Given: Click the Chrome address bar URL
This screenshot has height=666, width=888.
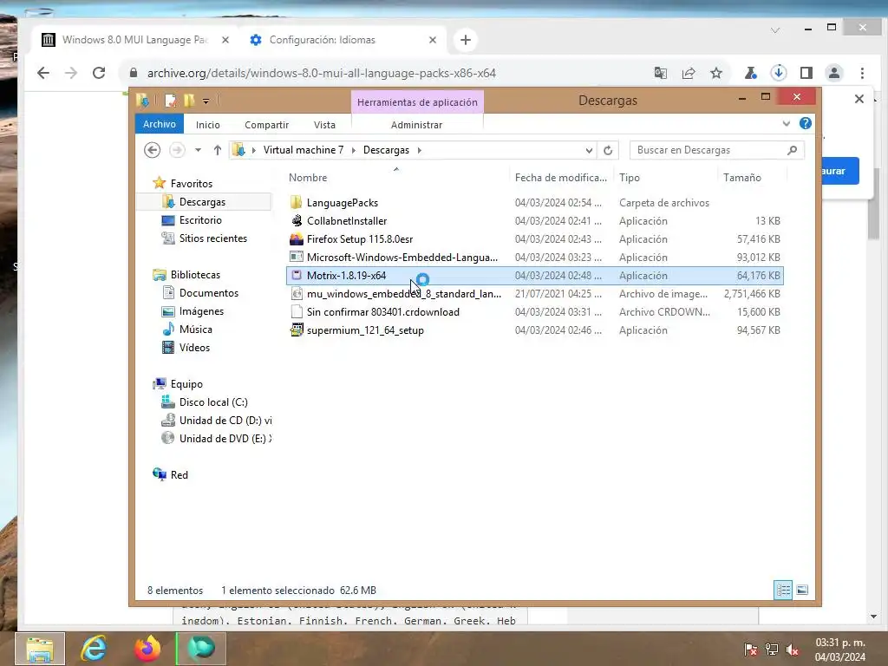Looking at the screenshot, I should [322, 73].
